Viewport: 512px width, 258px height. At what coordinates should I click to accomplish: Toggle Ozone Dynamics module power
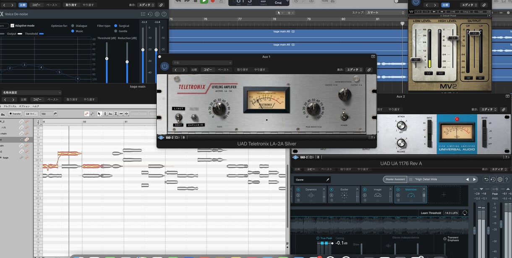point(298,190)
